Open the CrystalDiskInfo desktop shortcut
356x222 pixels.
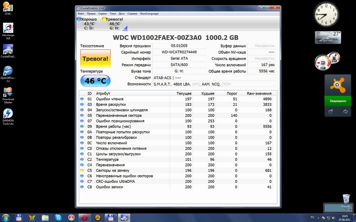coord(8,51)
